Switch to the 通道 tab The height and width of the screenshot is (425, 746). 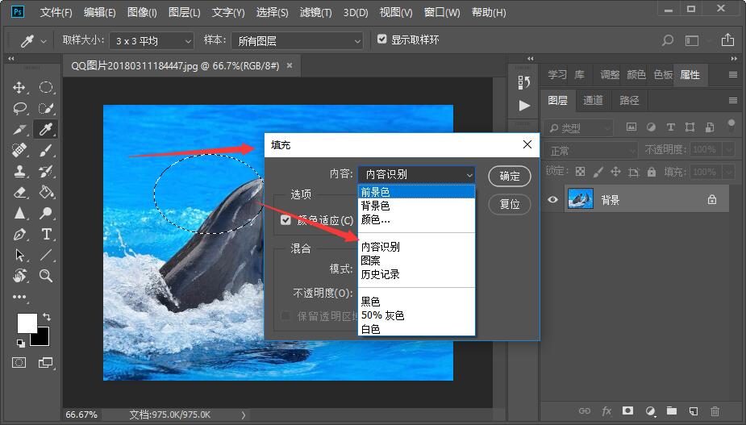click(593, 101)
